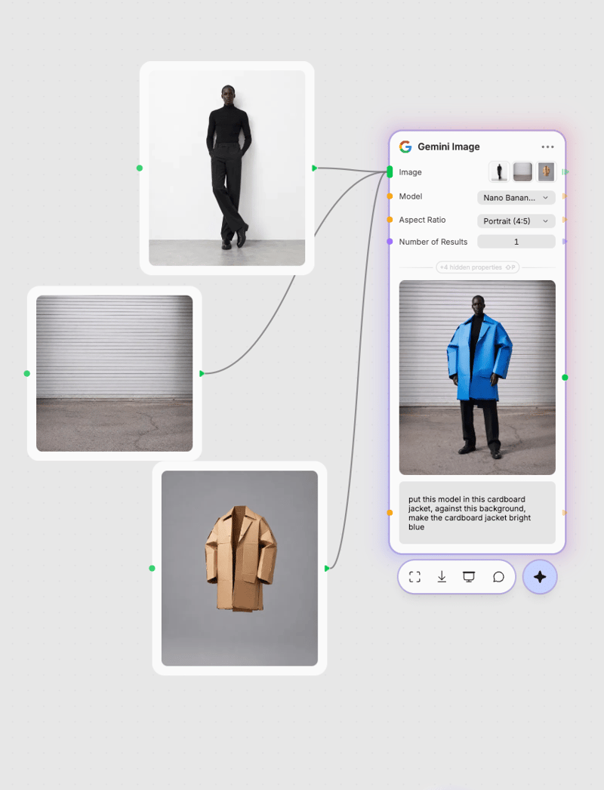Click the generated blue jacket result image
Viewport: 604px width, 790px height.
point(478,378)
